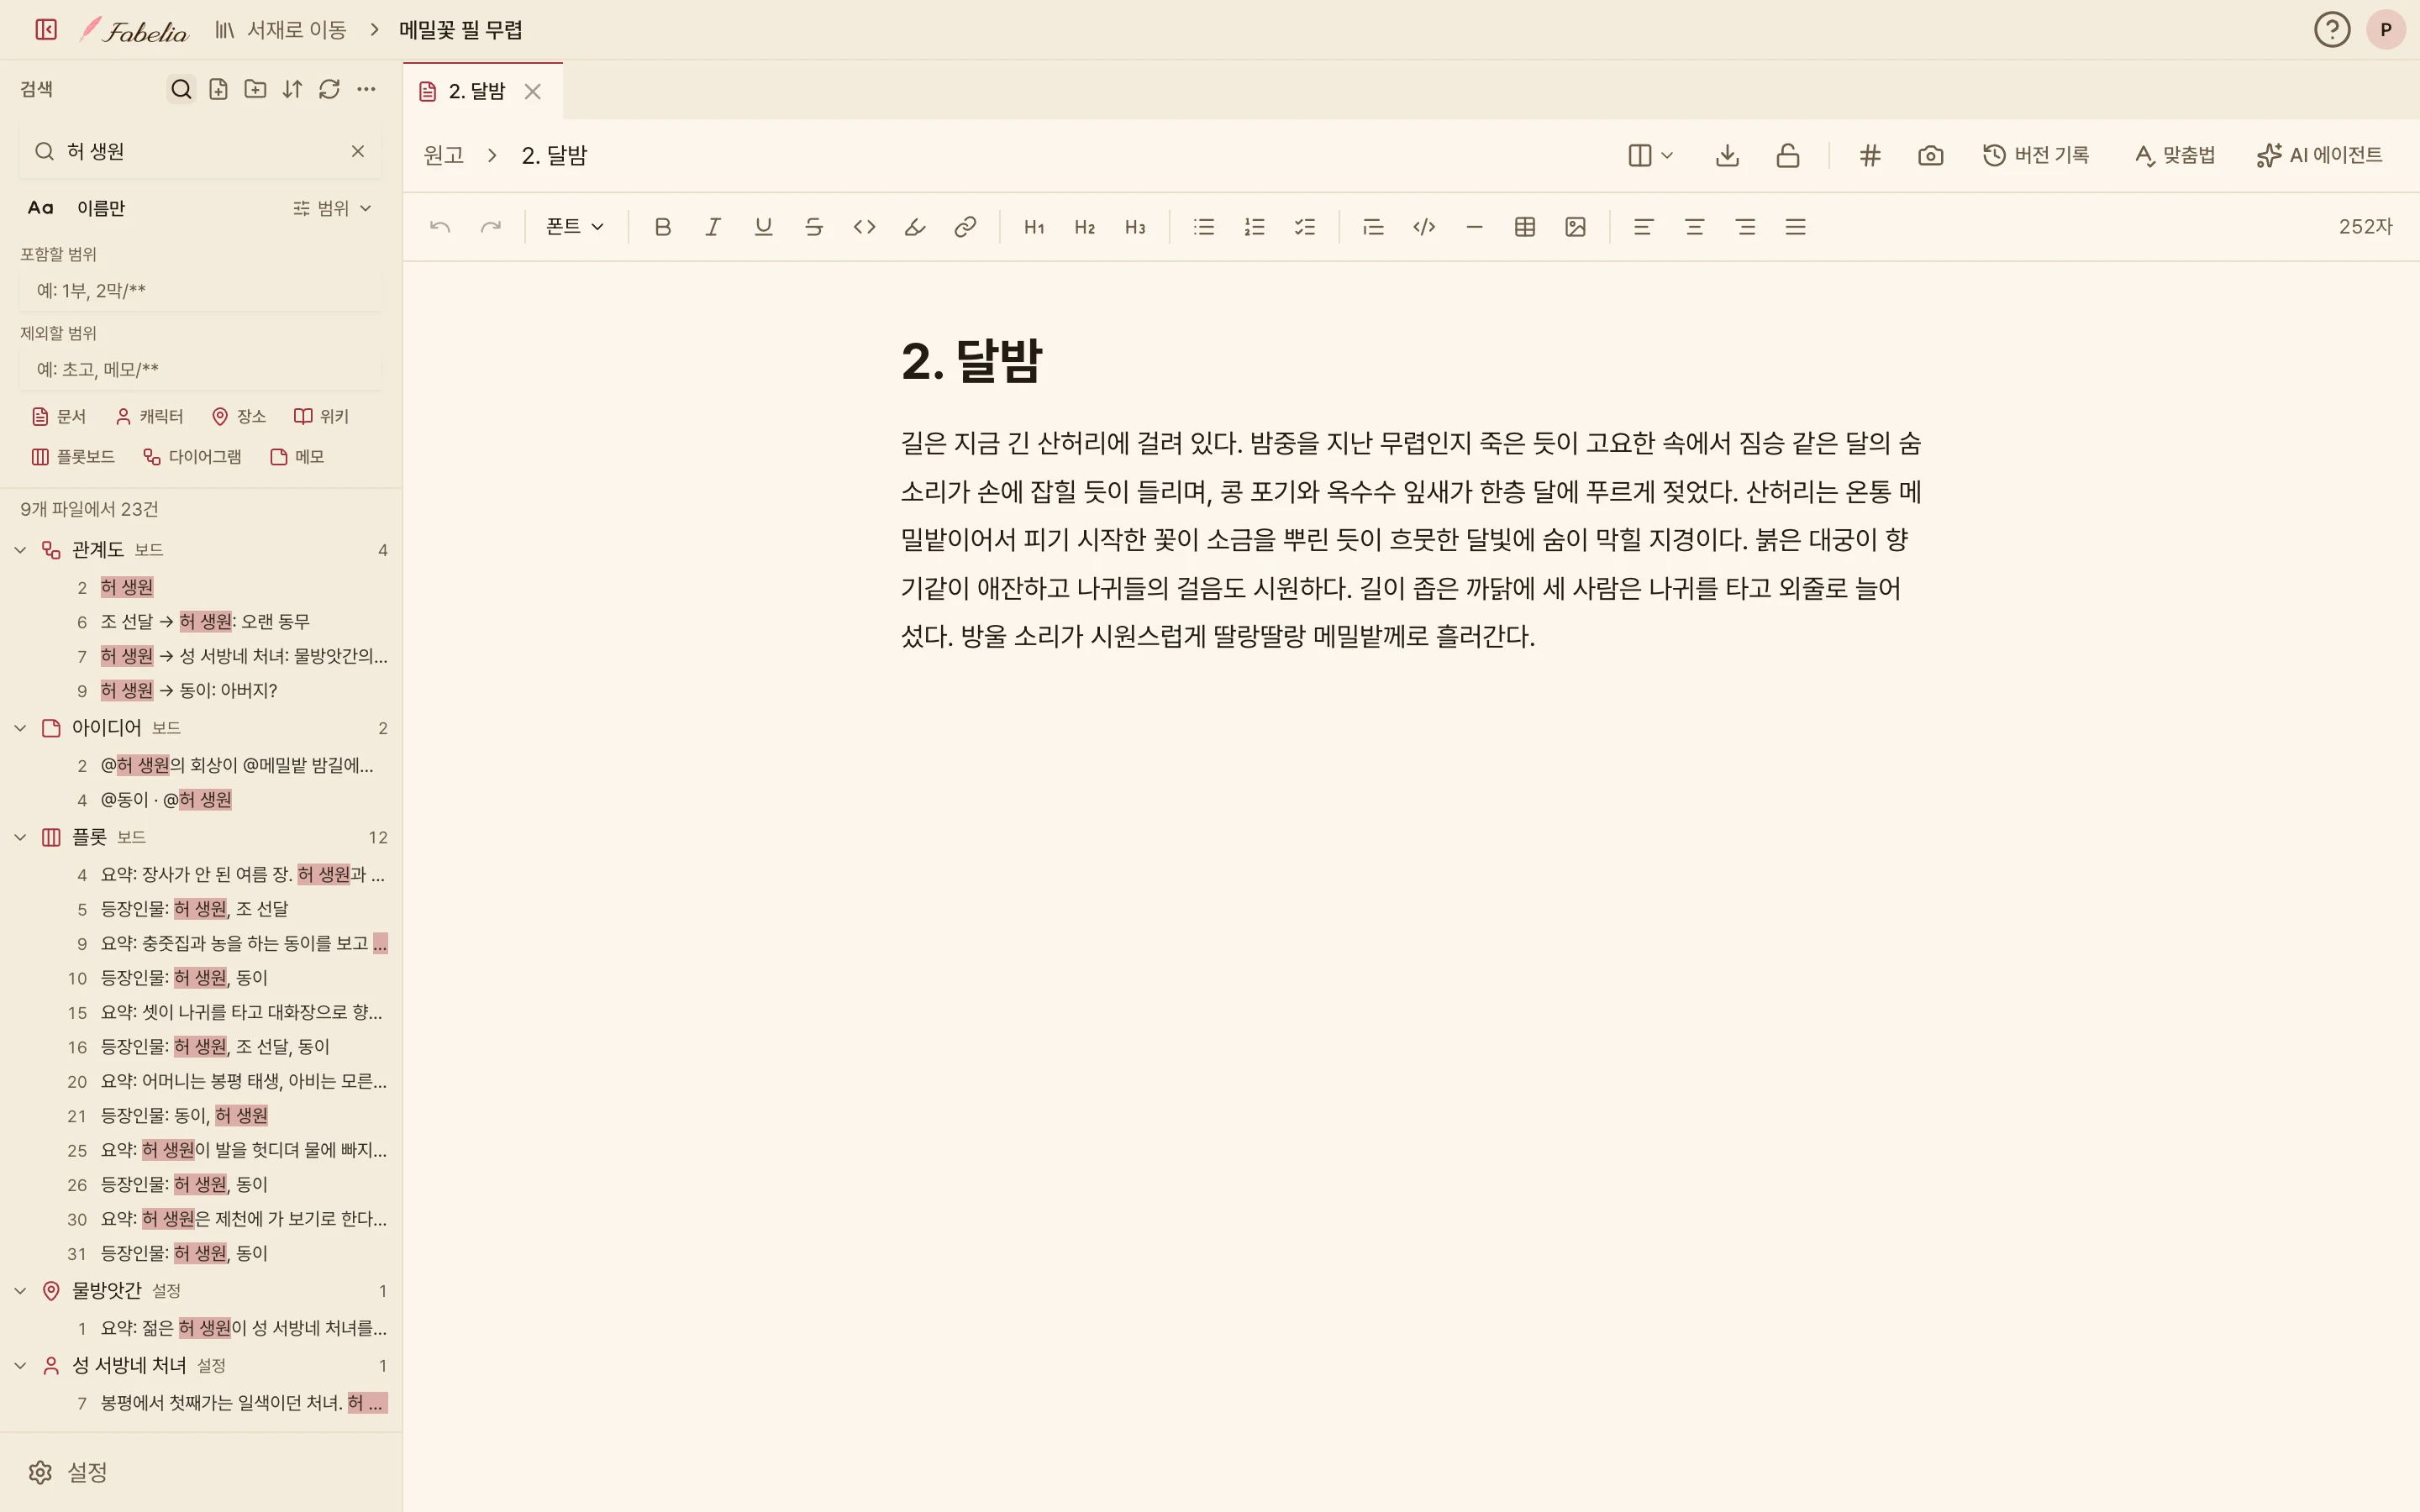Toggle the 문서 filter chip
The height and width of the screenshot is (1512, 2420).
tap(59, 416)
